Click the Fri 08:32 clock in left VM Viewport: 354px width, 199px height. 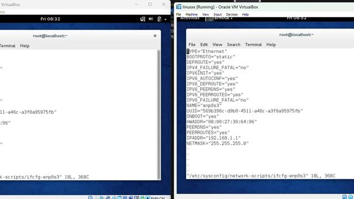click(x=50, y=19)
